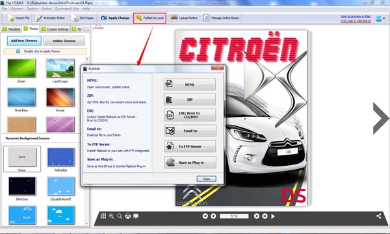Select the Neat Blue theme thumbnail

(21, 97)
